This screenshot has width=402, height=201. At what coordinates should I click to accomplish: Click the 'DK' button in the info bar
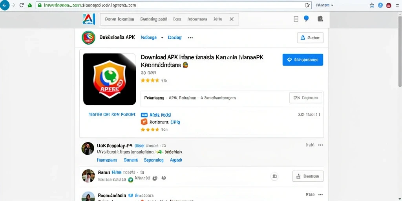point(305,98)
